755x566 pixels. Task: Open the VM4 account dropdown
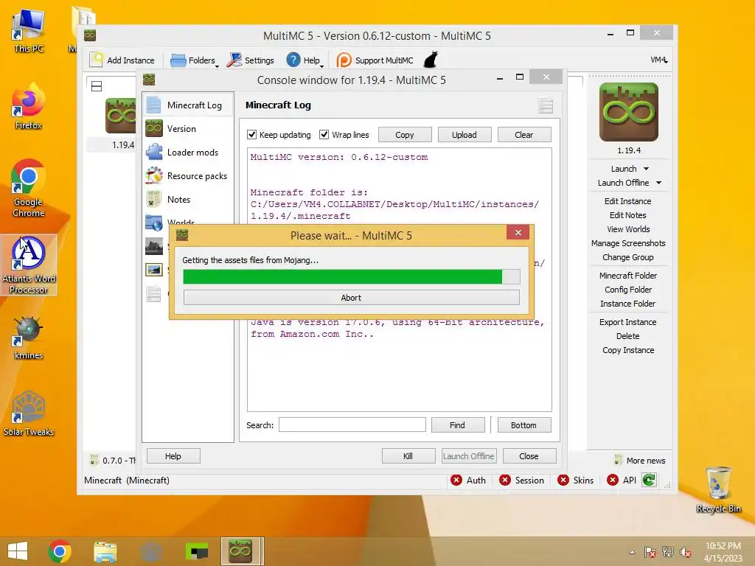(658, 60)
